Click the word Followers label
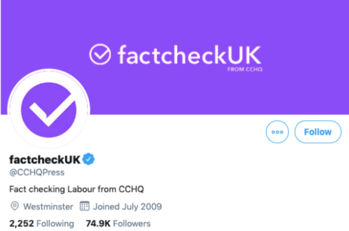This screenshot has width=349, height=231. (132, 223)
